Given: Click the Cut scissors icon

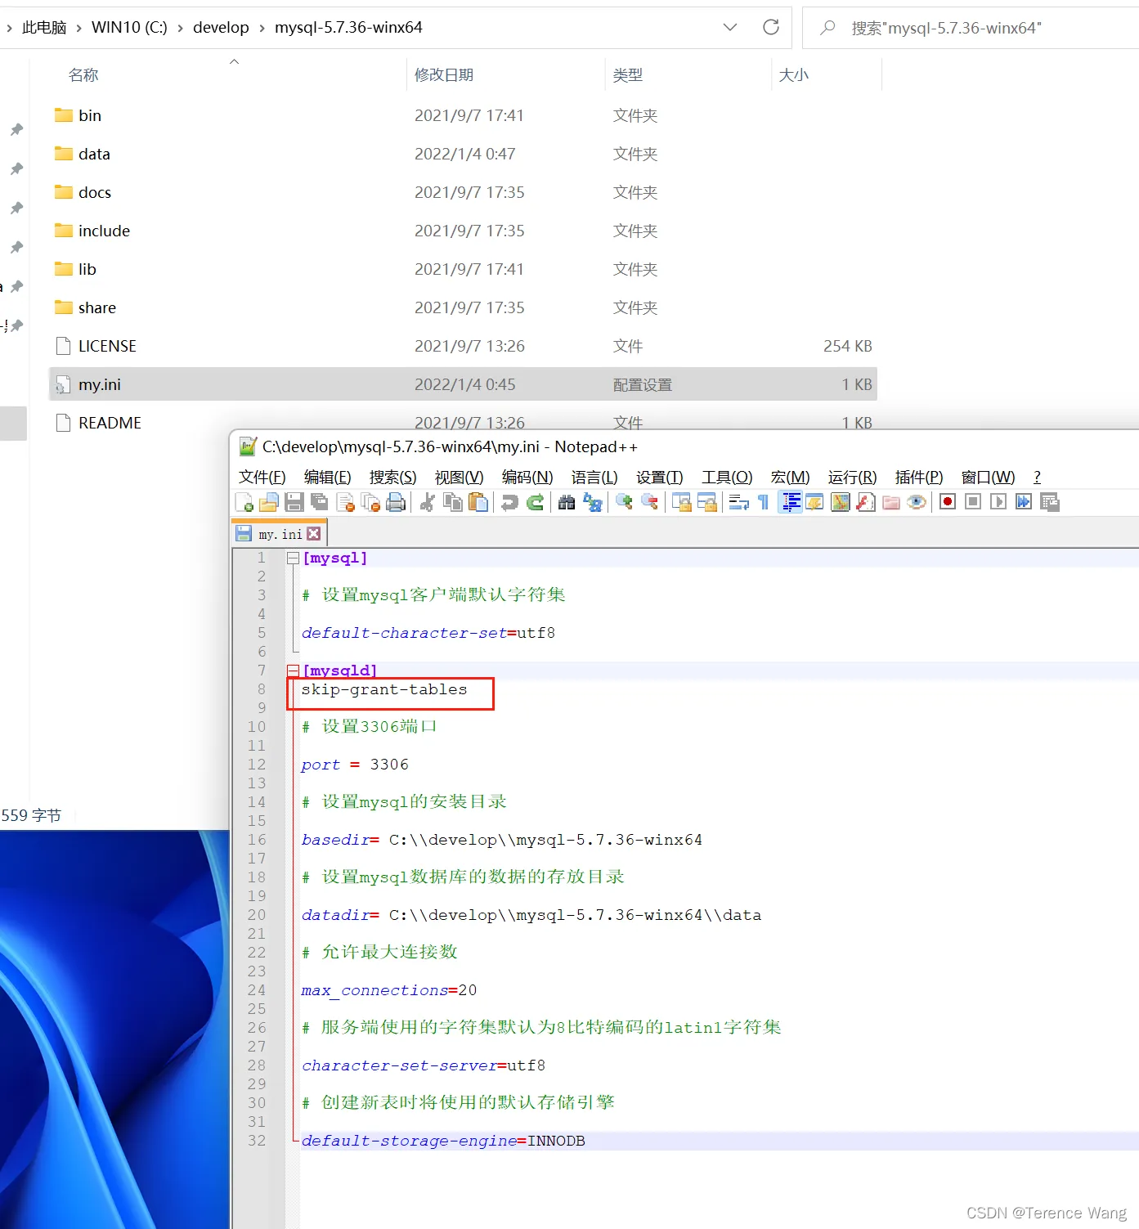Looking at the screenshot, I should (427, 502).
